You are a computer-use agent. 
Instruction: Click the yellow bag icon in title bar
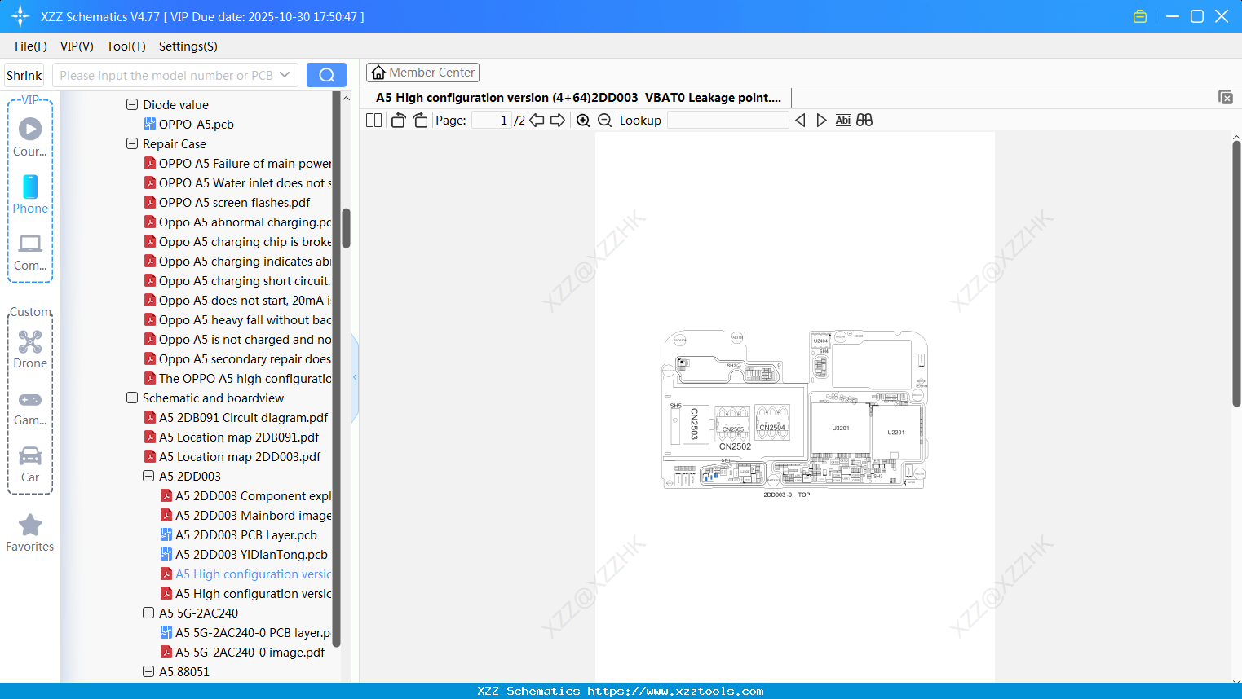[x=1140, y=16]
